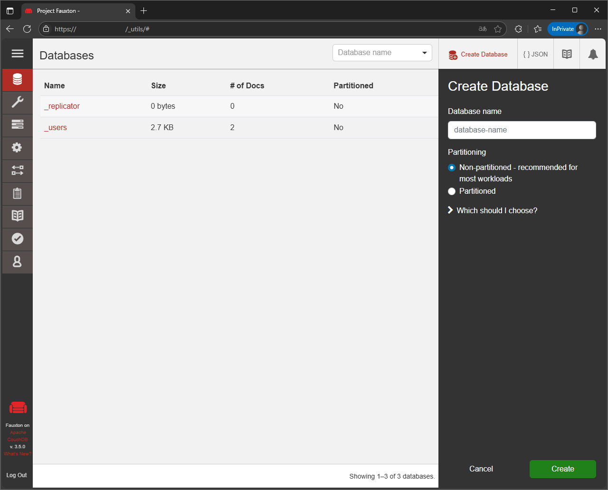The image size is (608, 490).
Task: Click the 0 bytes size cell
Action: tap(163, 106)
